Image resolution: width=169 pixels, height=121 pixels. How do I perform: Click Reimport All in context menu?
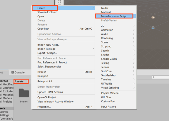45,81
